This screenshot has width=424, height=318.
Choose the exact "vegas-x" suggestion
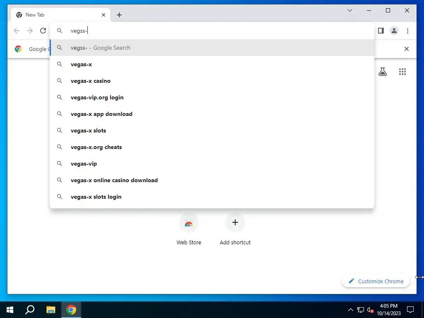point(212,64)
